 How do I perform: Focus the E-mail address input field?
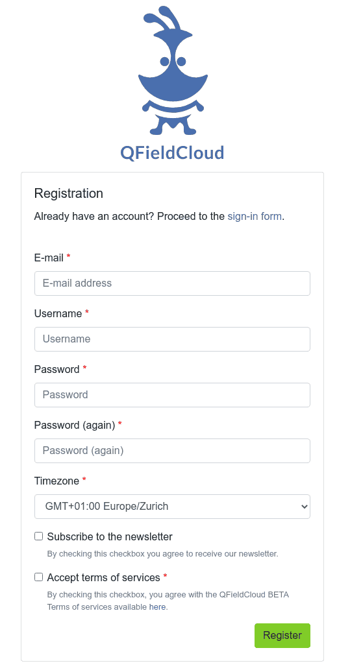(x=172, y=283)
